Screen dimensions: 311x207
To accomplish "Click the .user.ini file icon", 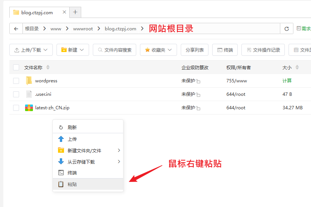I will click(29, 94).
